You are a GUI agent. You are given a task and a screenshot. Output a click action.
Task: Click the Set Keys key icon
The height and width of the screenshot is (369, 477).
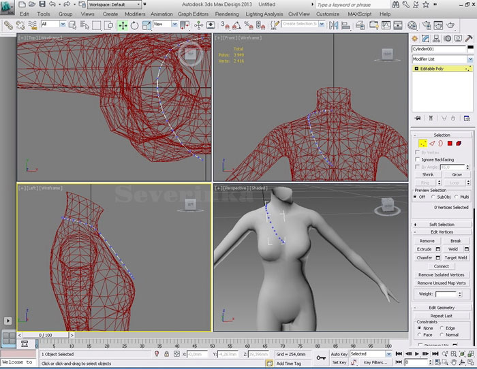321,357
